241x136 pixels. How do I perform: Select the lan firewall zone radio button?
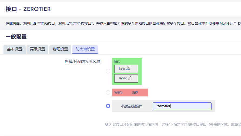108,71
